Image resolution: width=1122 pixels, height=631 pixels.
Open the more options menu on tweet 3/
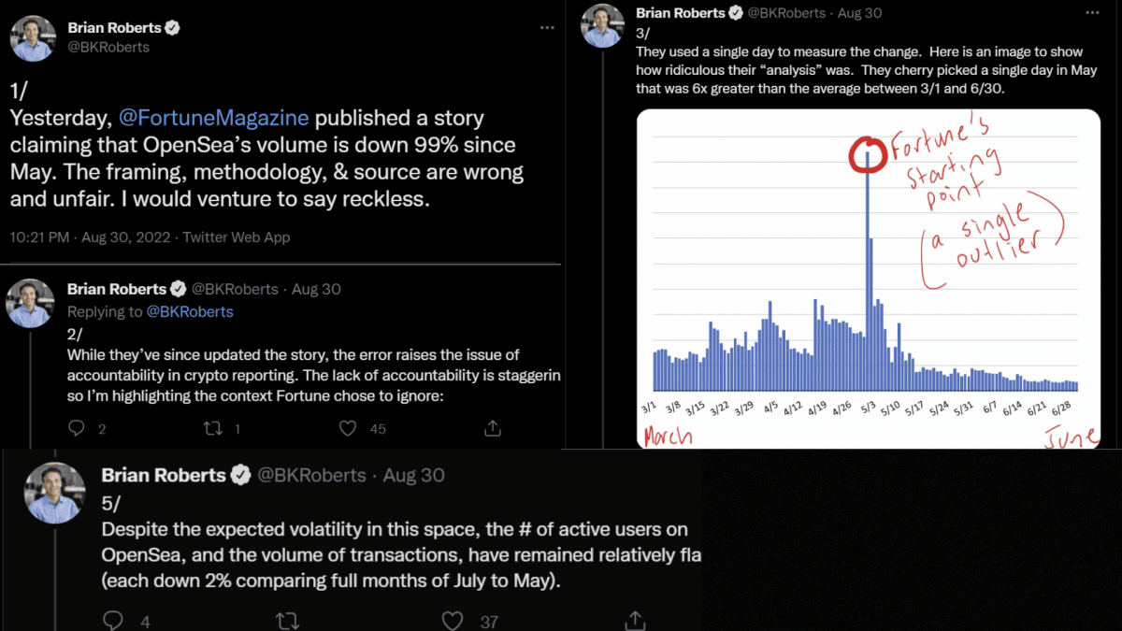point(1092,13)
